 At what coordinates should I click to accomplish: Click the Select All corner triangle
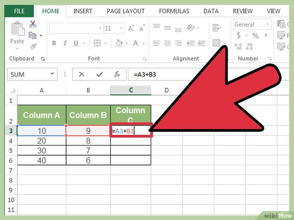pos(13,91)
